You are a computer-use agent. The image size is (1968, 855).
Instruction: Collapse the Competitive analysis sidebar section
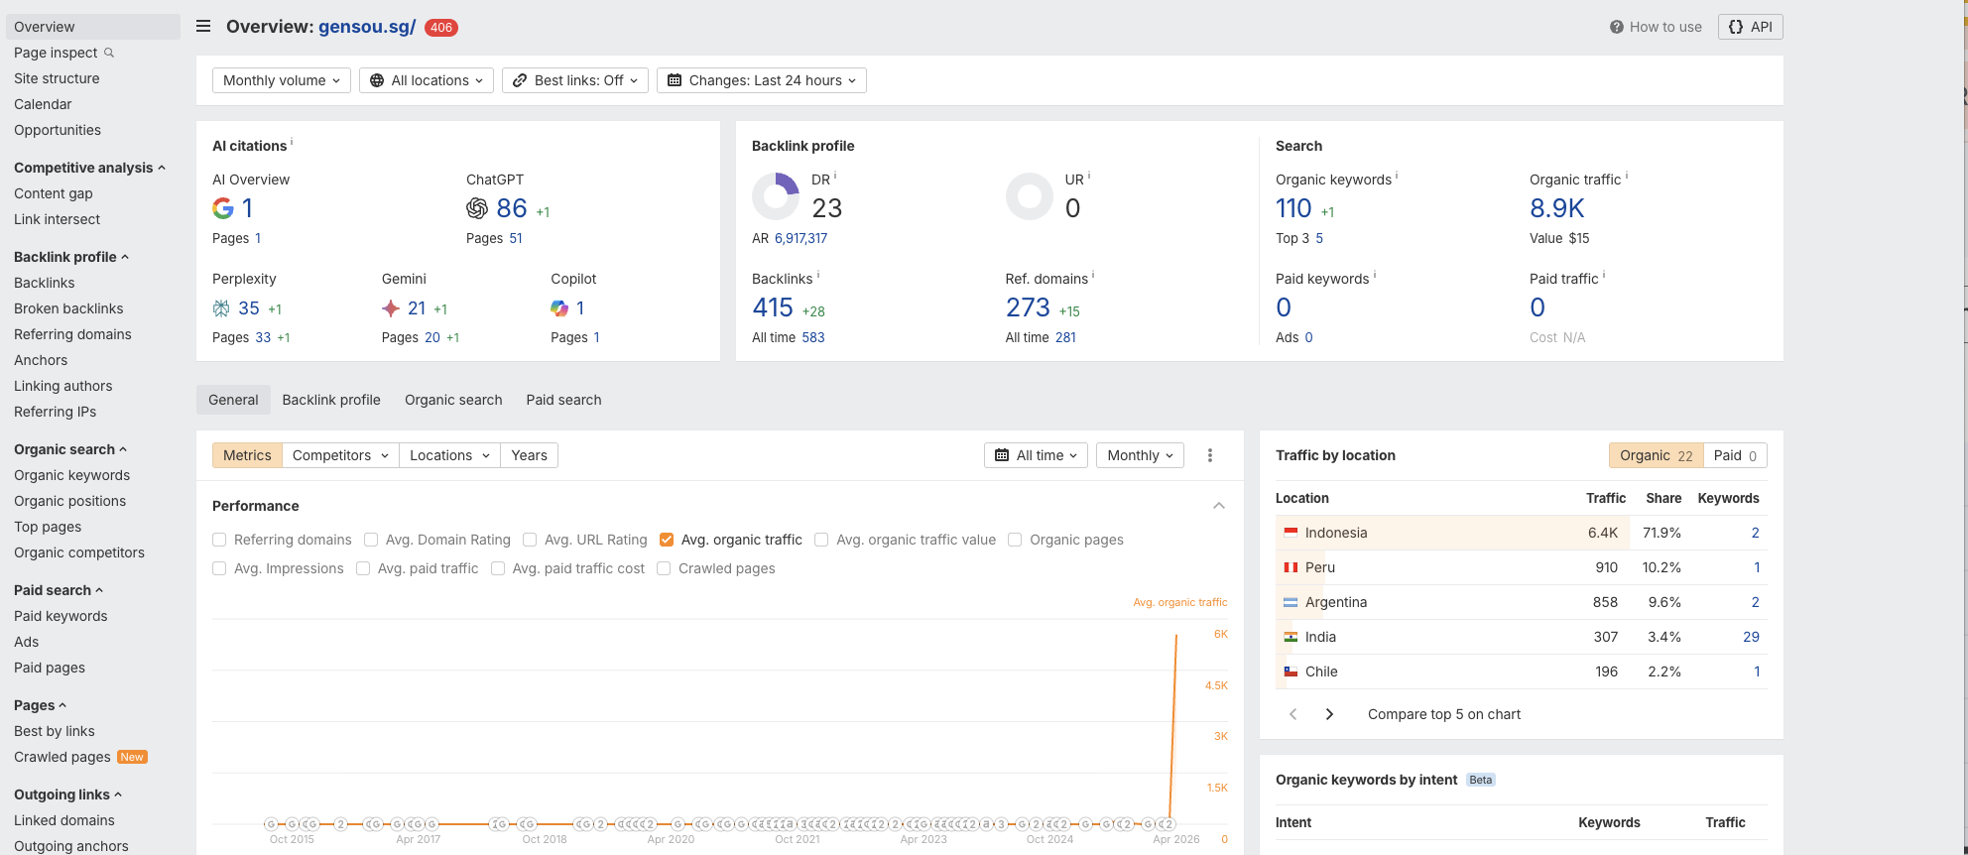click(x=89, y=168)
